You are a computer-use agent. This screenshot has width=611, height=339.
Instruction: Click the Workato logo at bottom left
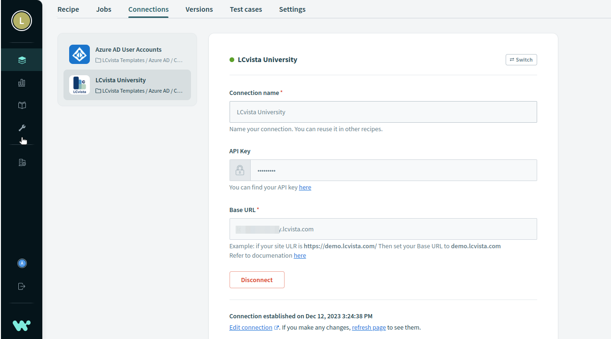tap(22, 325)
